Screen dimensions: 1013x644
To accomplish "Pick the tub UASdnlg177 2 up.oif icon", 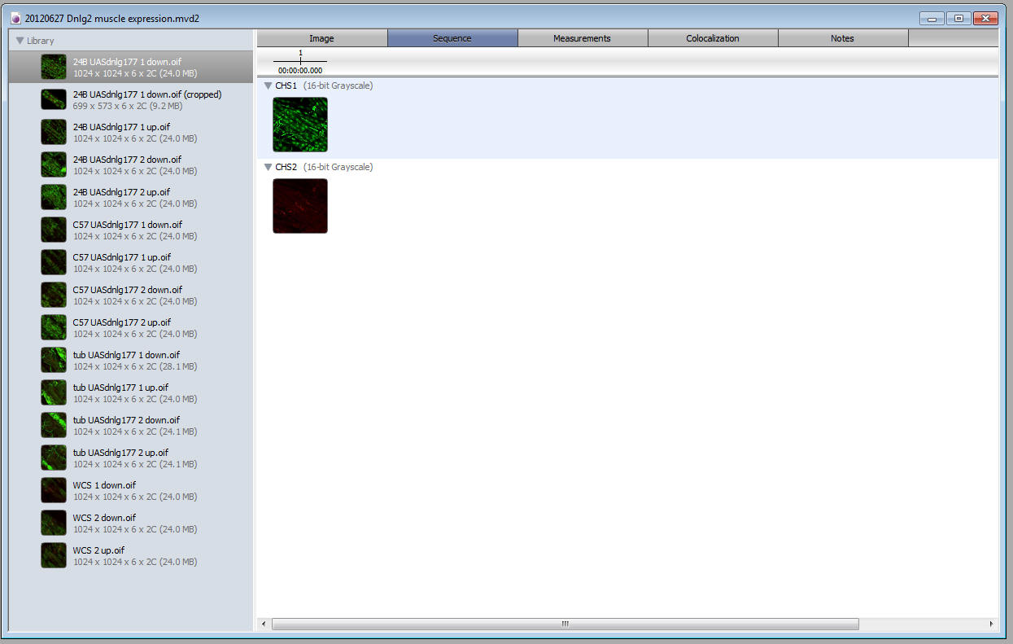I will click(x=54, y=458).
